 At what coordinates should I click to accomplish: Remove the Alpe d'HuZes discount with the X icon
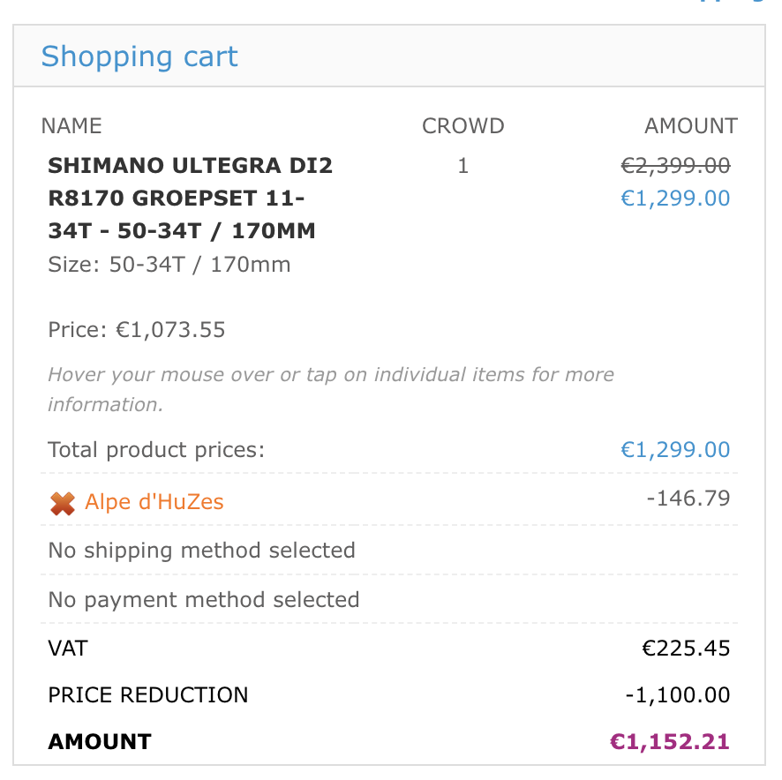click(63, 503)
